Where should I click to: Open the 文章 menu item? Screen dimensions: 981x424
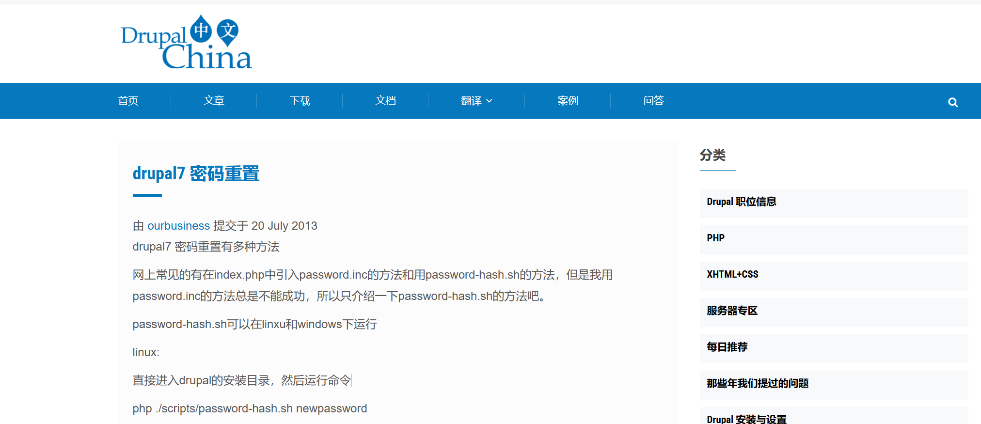click(x=214, y=101)
